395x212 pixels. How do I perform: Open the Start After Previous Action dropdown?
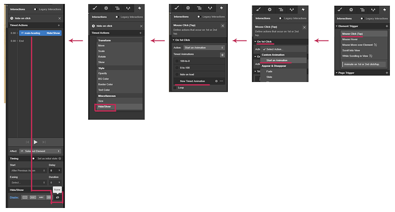28,171
